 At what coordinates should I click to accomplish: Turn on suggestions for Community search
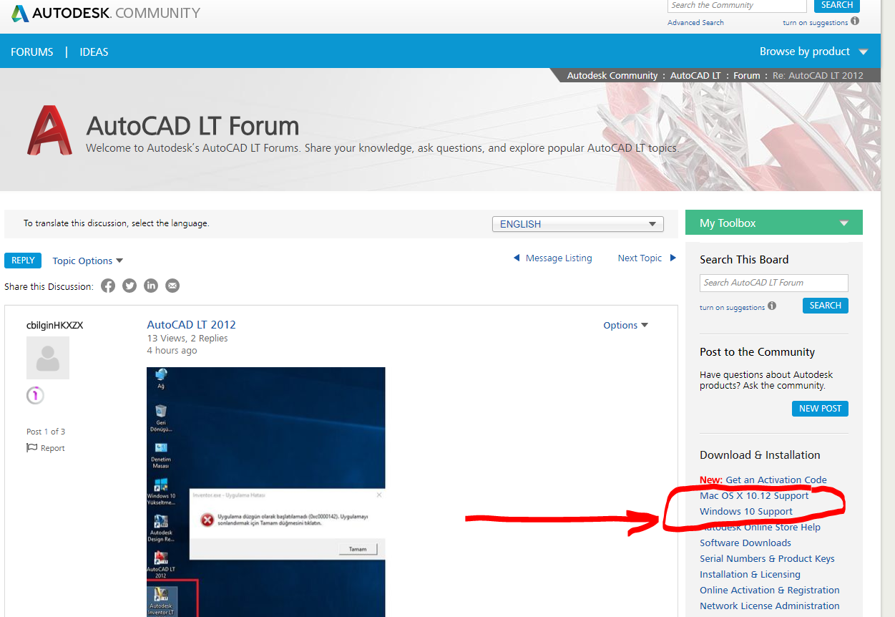click(x=816, y=23)
